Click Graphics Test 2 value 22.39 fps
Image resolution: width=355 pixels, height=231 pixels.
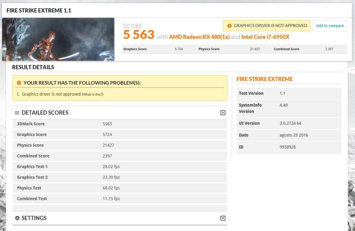pyautogui.click(x=111, y=177)
